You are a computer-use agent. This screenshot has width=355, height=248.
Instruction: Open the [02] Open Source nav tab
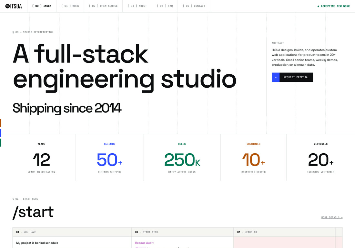pos(103,6)
